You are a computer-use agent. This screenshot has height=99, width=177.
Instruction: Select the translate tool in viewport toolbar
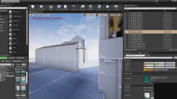[85, 15]
